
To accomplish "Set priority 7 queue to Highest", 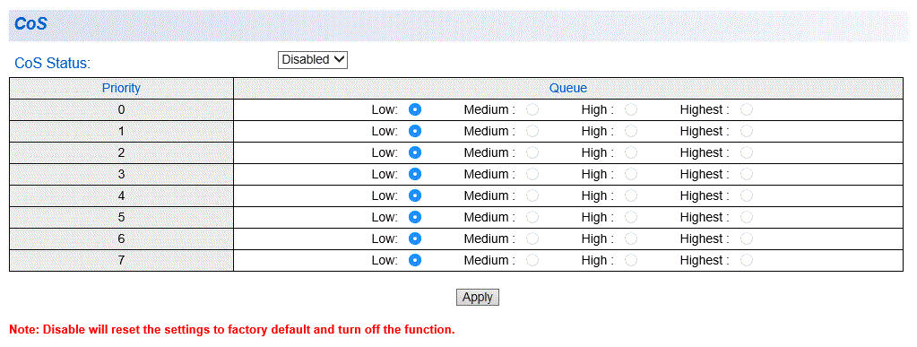I will click(x=746, y=260).
